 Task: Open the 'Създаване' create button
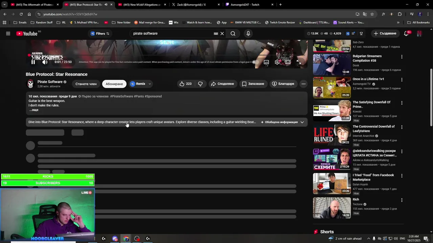(x=385, y=33)
